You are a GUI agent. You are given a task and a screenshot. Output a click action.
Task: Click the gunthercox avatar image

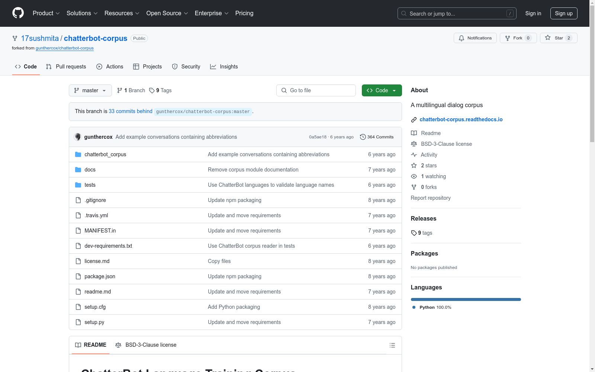tap(78, 137)
